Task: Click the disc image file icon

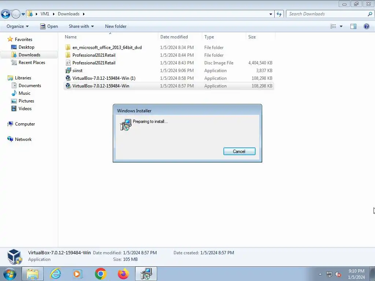Action: pos(68,63)
